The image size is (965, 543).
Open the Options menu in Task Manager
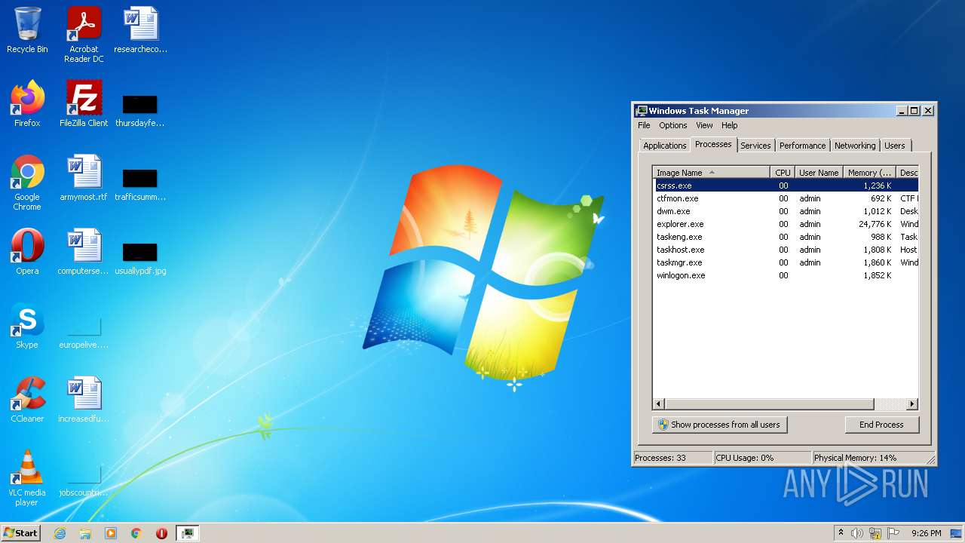(x=673, y=125)
